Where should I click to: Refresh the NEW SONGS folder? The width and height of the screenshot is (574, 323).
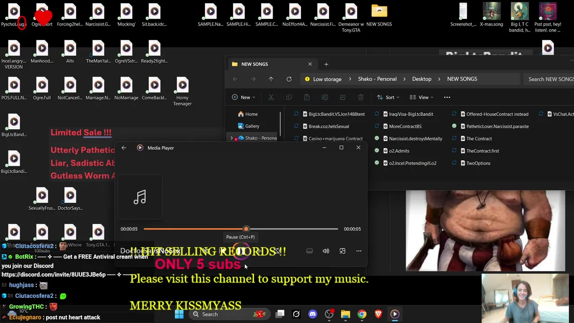click(289, 79)
